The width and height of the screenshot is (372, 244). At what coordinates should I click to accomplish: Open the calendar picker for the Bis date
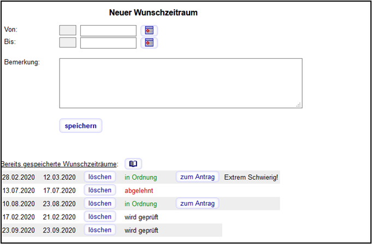(149, 43)
